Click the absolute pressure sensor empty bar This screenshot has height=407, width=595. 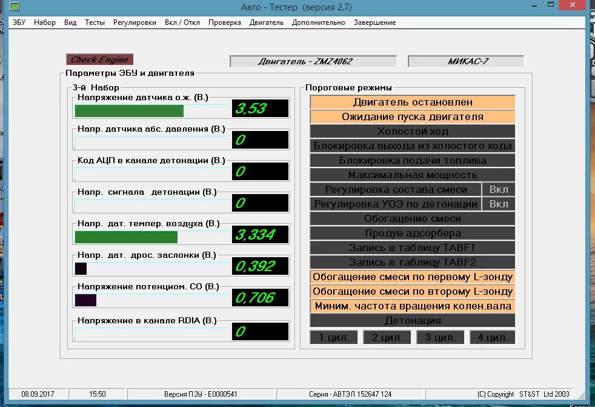coord(152,142)
